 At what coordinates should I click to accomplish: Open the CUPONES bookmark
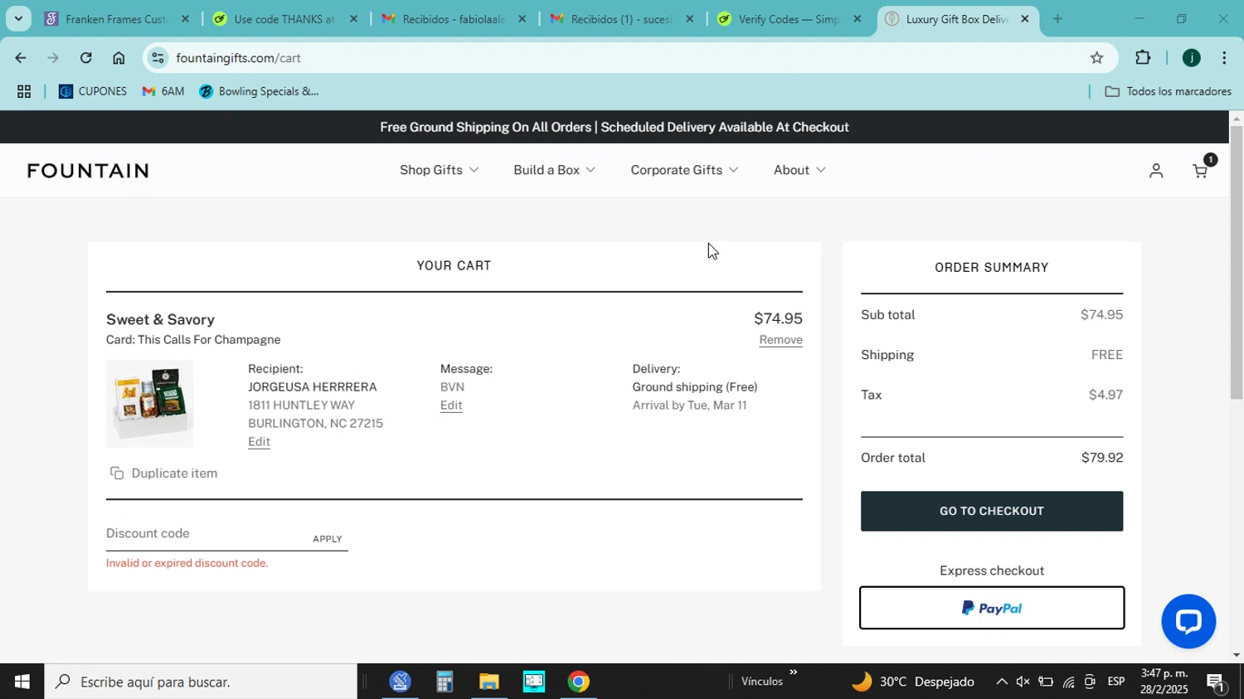coord(93,92)
